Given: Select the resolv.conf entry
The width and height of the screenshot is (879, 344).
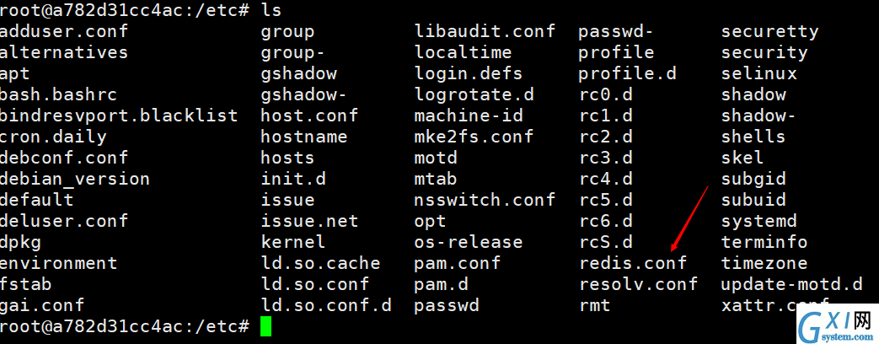Looking at the screenshot, I should [639, 284].
